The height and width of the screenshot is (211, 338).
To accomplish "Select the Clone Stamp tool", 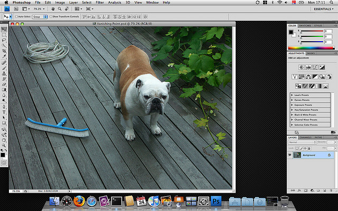I will pos(4,73).
